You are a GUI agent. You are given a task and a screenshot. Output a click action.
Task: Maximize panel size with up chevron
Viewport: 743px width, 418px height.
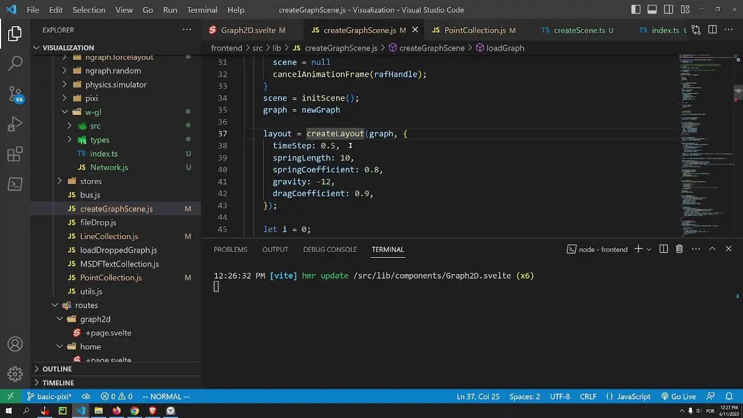[x=712, y=249]
